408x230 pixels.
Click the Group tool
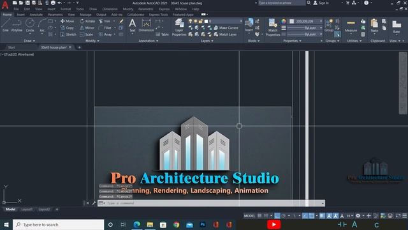click(329, 26)
